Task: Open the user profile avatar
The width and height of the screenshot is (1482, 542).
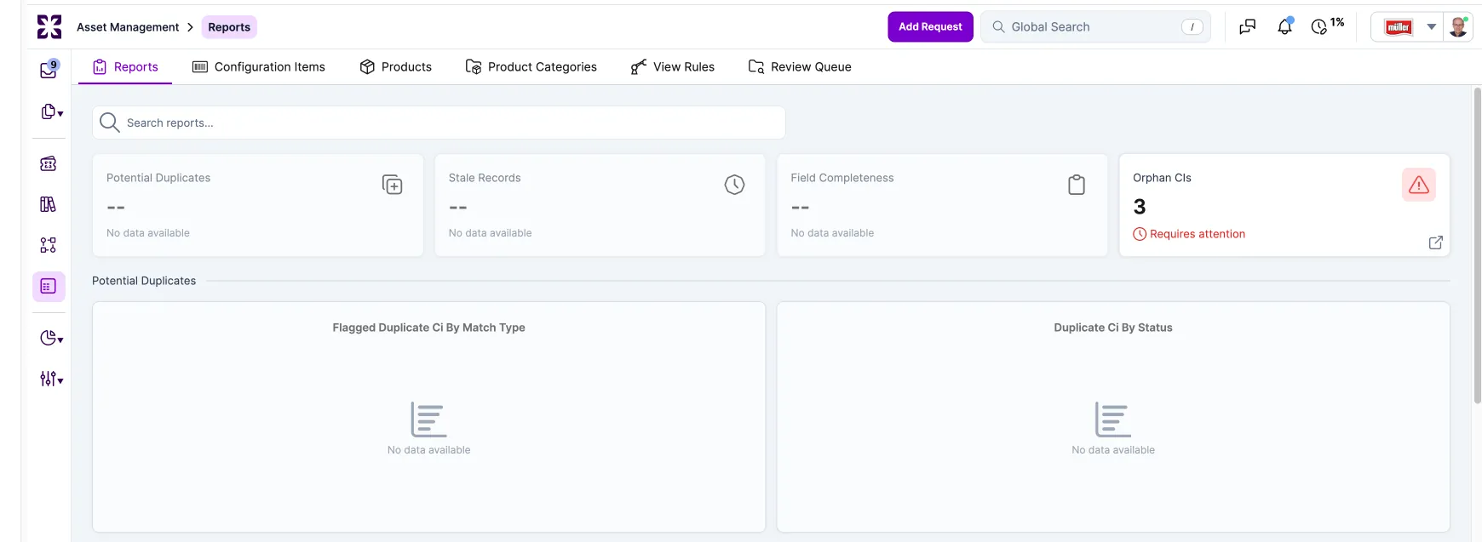Action: tap(1458, 26)
